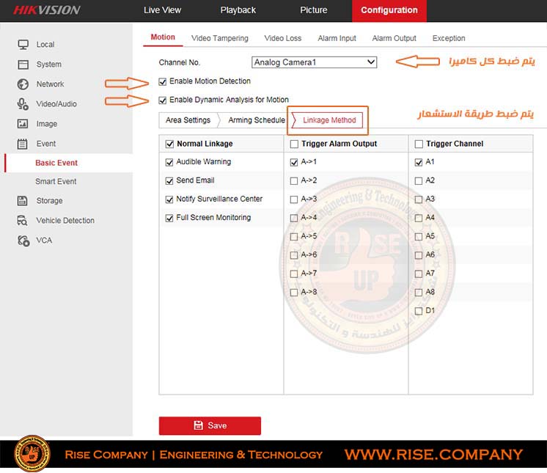The width and height of the screenshot is (547, 473).
Task: Check trigger channel A5
Action: pyautogui.click(x=419, y=236)
